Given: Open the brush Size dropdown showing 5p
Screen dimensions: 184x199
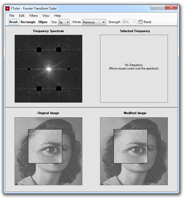Looking at the screenshot, I should pos(64,22).
